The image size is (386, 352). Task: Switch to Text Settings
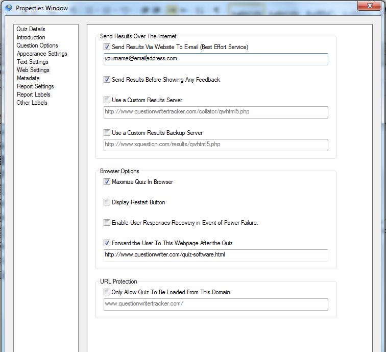click(33, 62)
